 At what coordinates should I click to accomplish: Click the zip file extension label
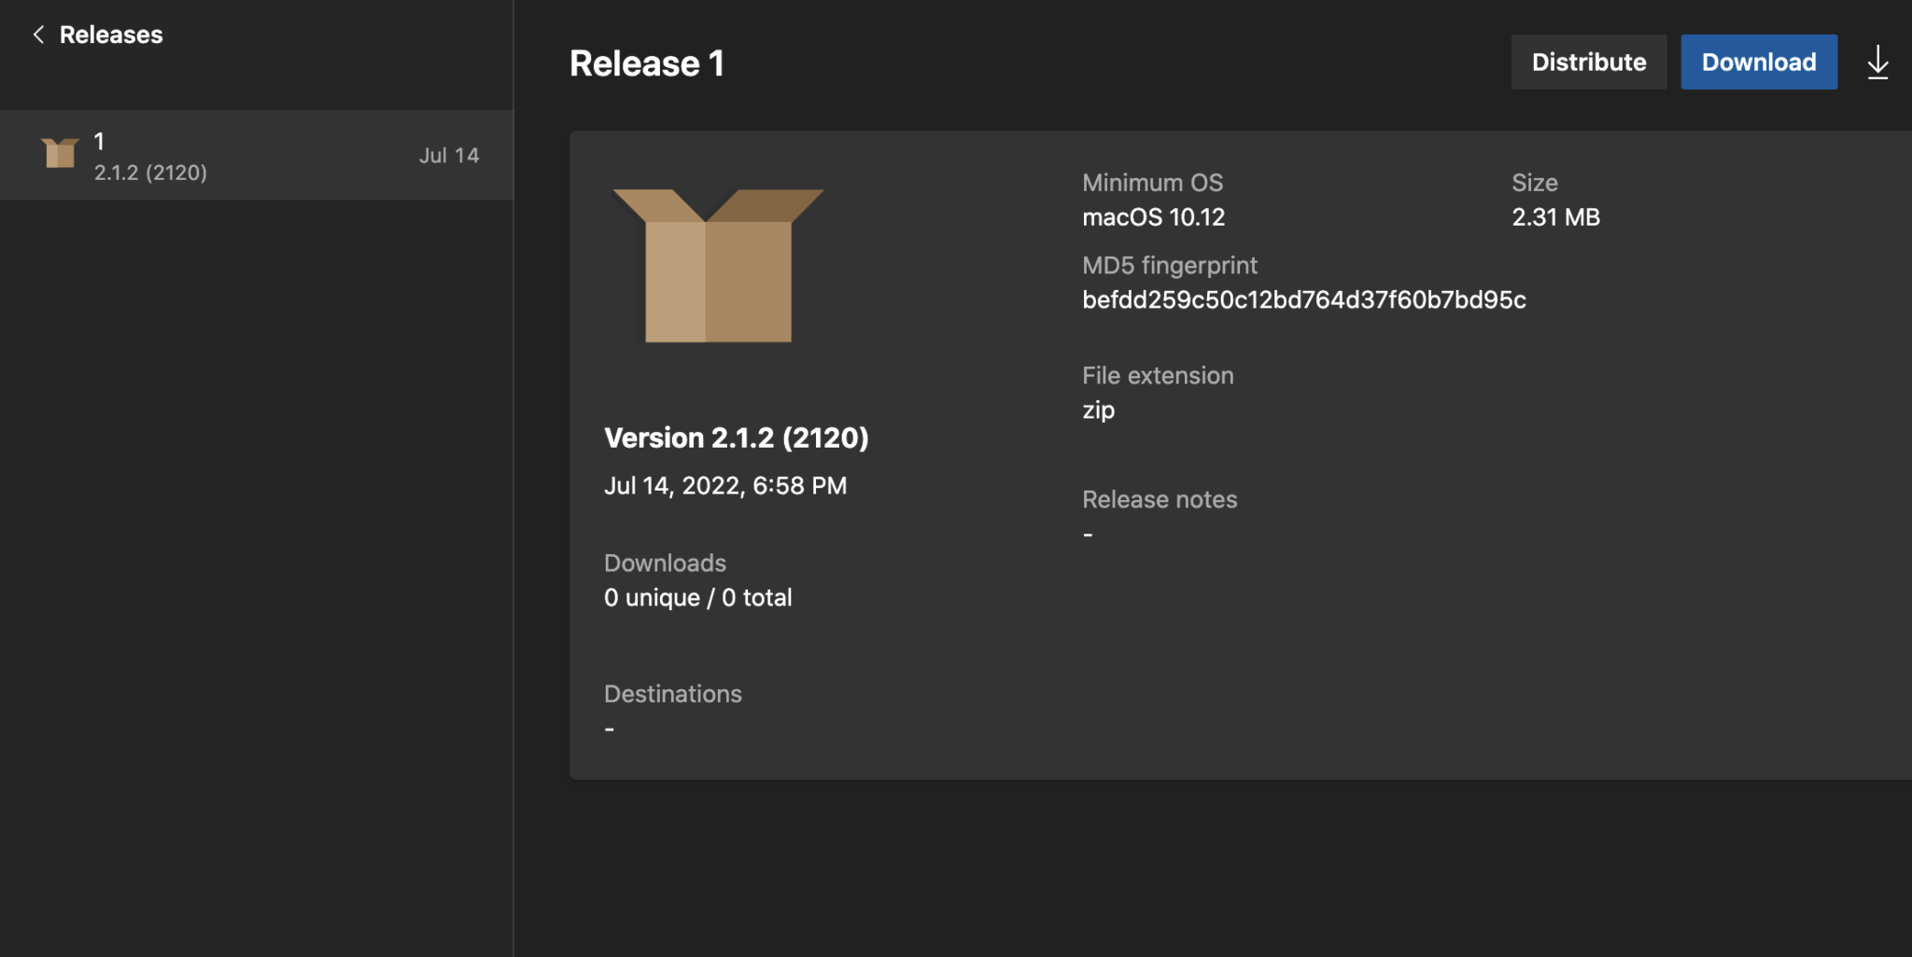(1099, 409)
